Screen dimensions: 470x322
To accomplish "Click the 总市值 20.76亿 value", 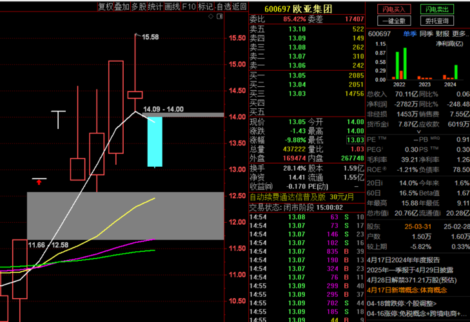I will [406, 213].
